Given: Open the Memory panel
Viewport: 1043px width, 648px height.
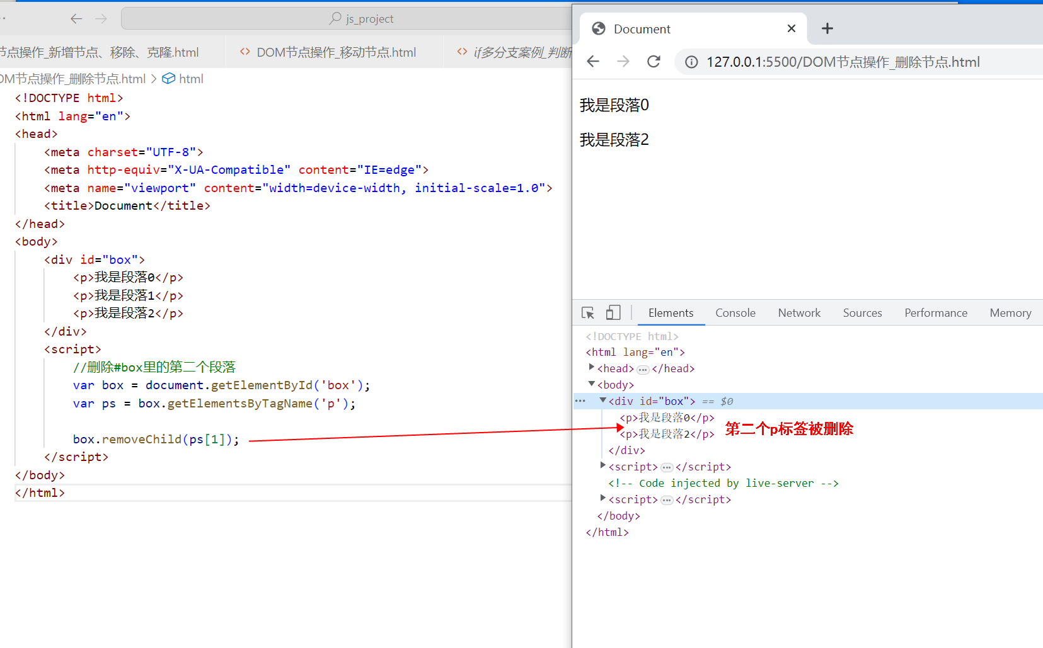Looking at the screenshot, I should pyautogui.click(x=1010, y=313).
